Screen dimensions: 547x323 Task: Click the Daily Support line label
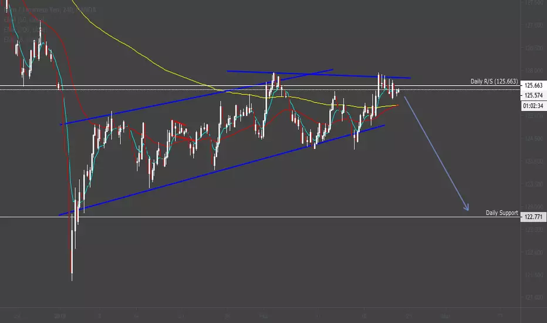[502, 213]
